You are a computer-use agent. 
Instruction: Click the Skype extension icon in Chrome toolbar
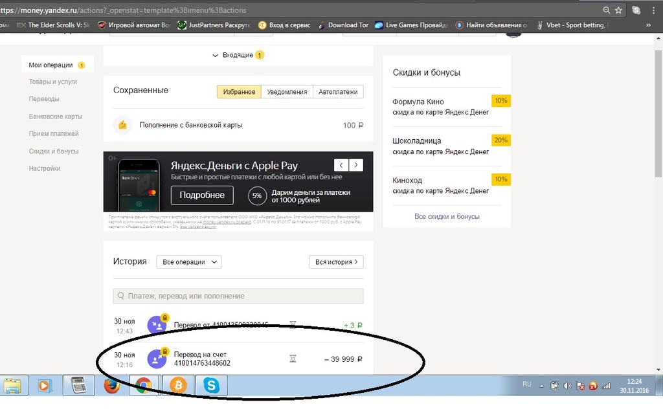tap(636, 10)
